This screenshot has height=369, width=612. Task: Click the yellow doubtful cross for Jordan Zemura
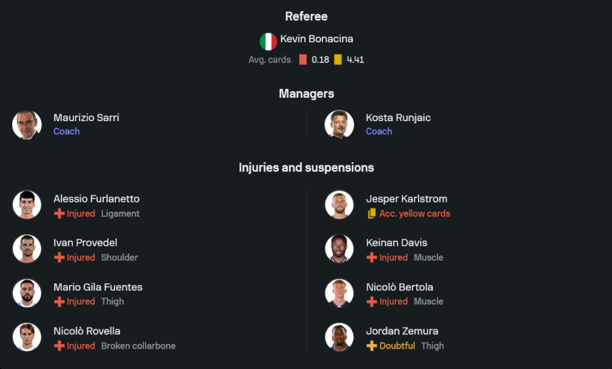(371, 346)
